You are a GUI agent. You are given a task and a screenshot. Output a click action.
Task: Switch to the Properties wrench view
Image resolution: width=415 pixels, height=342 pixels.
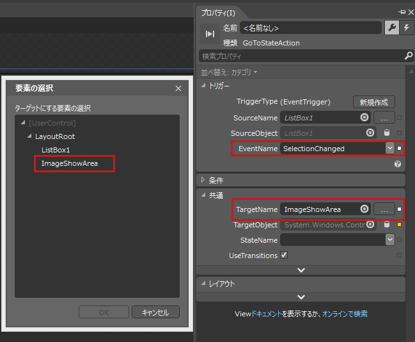point(392,28)
